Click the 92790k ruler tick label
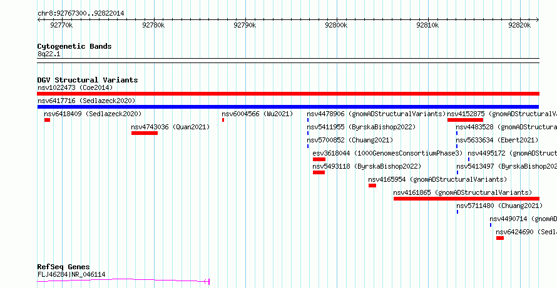Screen dimensions: 557x288 245,25
